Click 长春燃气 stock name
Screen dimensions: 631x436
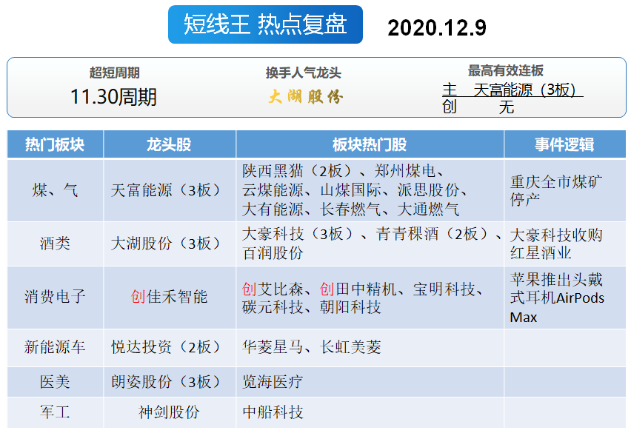[350, 209]
